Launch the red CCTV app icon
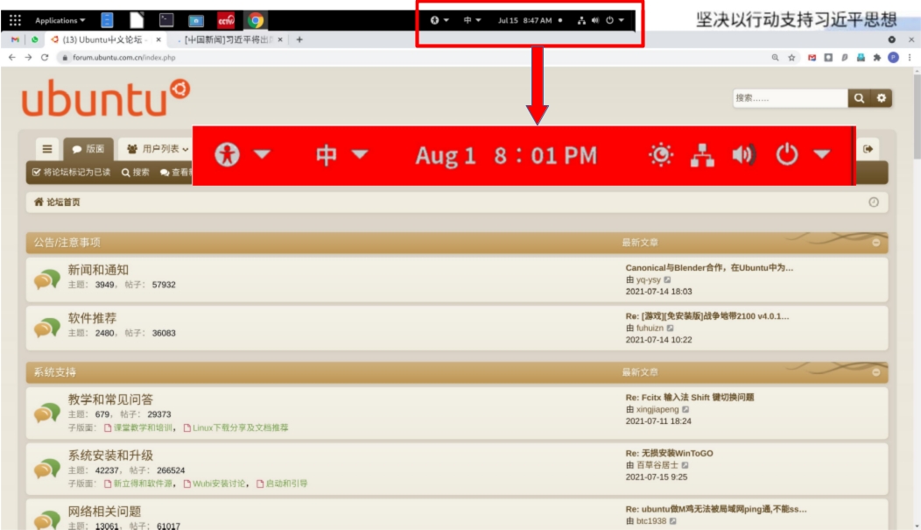 tap(226, 20)
